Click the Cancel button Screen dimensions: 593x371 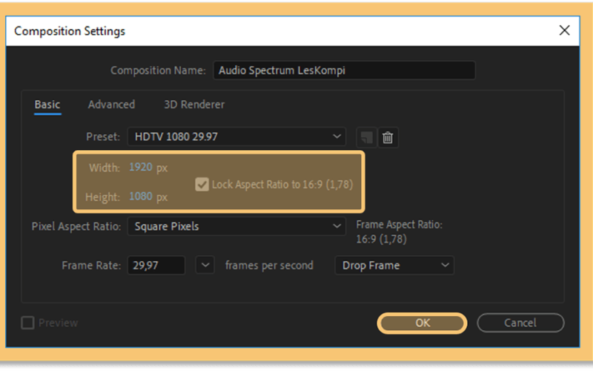[x=520, y=323]
